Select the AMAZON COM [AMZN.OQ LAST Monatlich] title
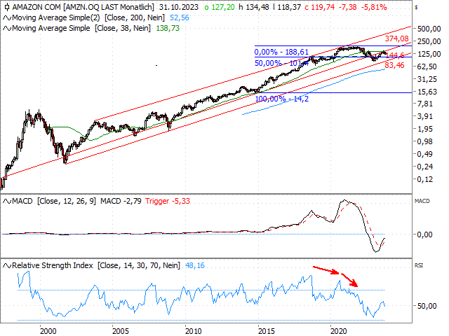This screenshot has height=336, width=449. (x=83, y=7)
